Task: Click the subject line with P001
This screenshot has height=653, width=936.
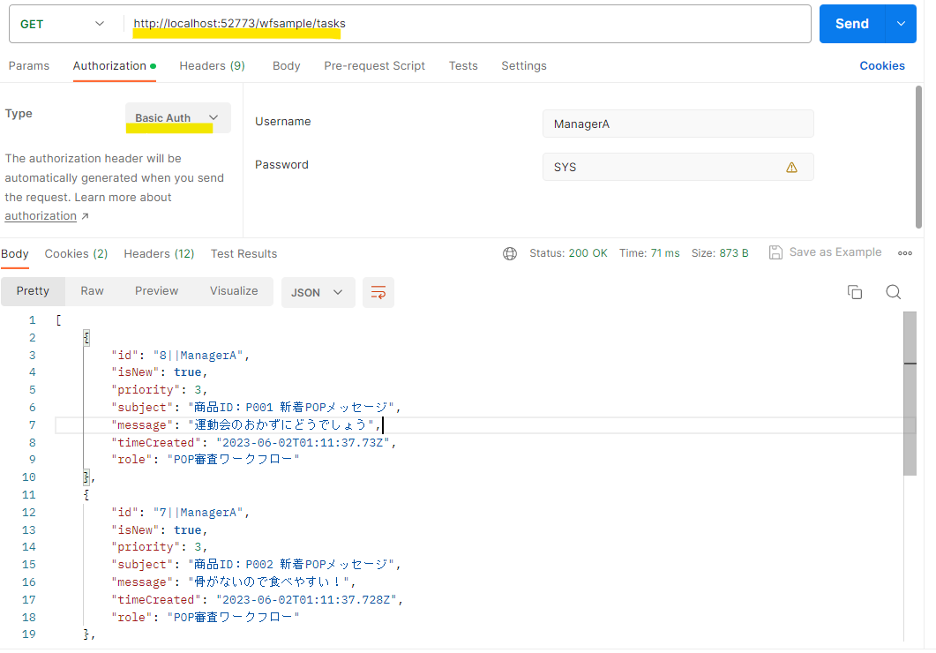Action: (256, 408)
